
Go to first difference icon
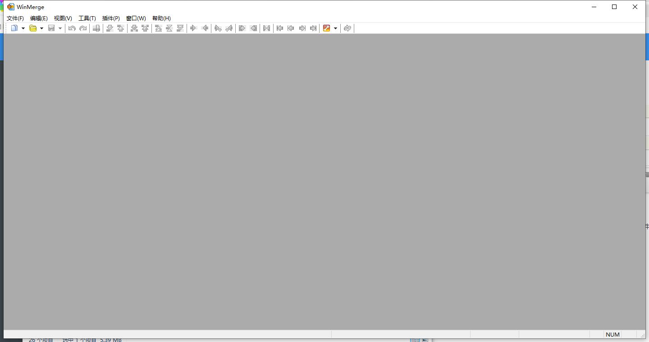point(158,28)
